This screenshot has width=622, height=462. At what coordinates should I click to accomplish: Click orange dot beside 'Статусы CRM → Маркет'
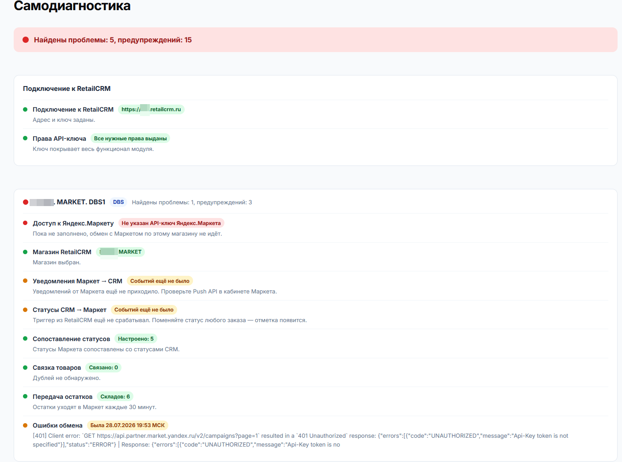25,310
